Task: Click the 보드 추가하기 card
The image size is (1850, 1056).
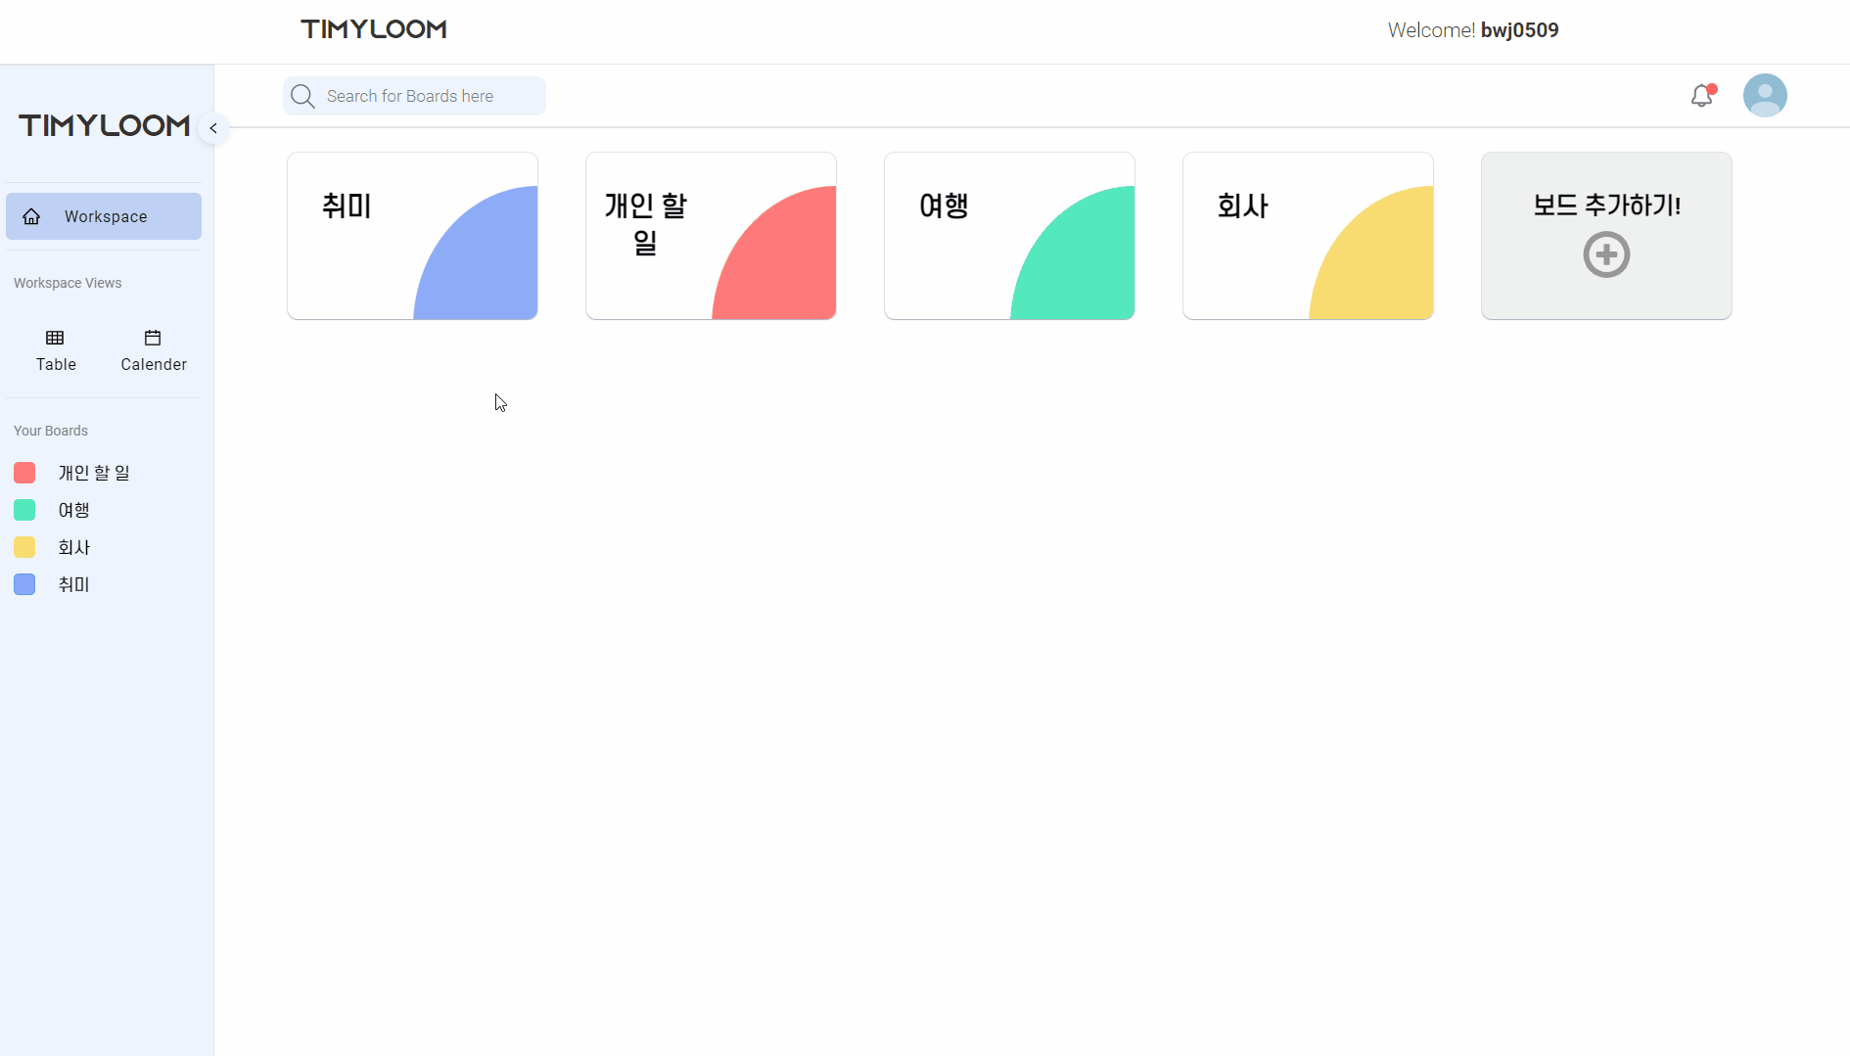Action: [1606, 235]
